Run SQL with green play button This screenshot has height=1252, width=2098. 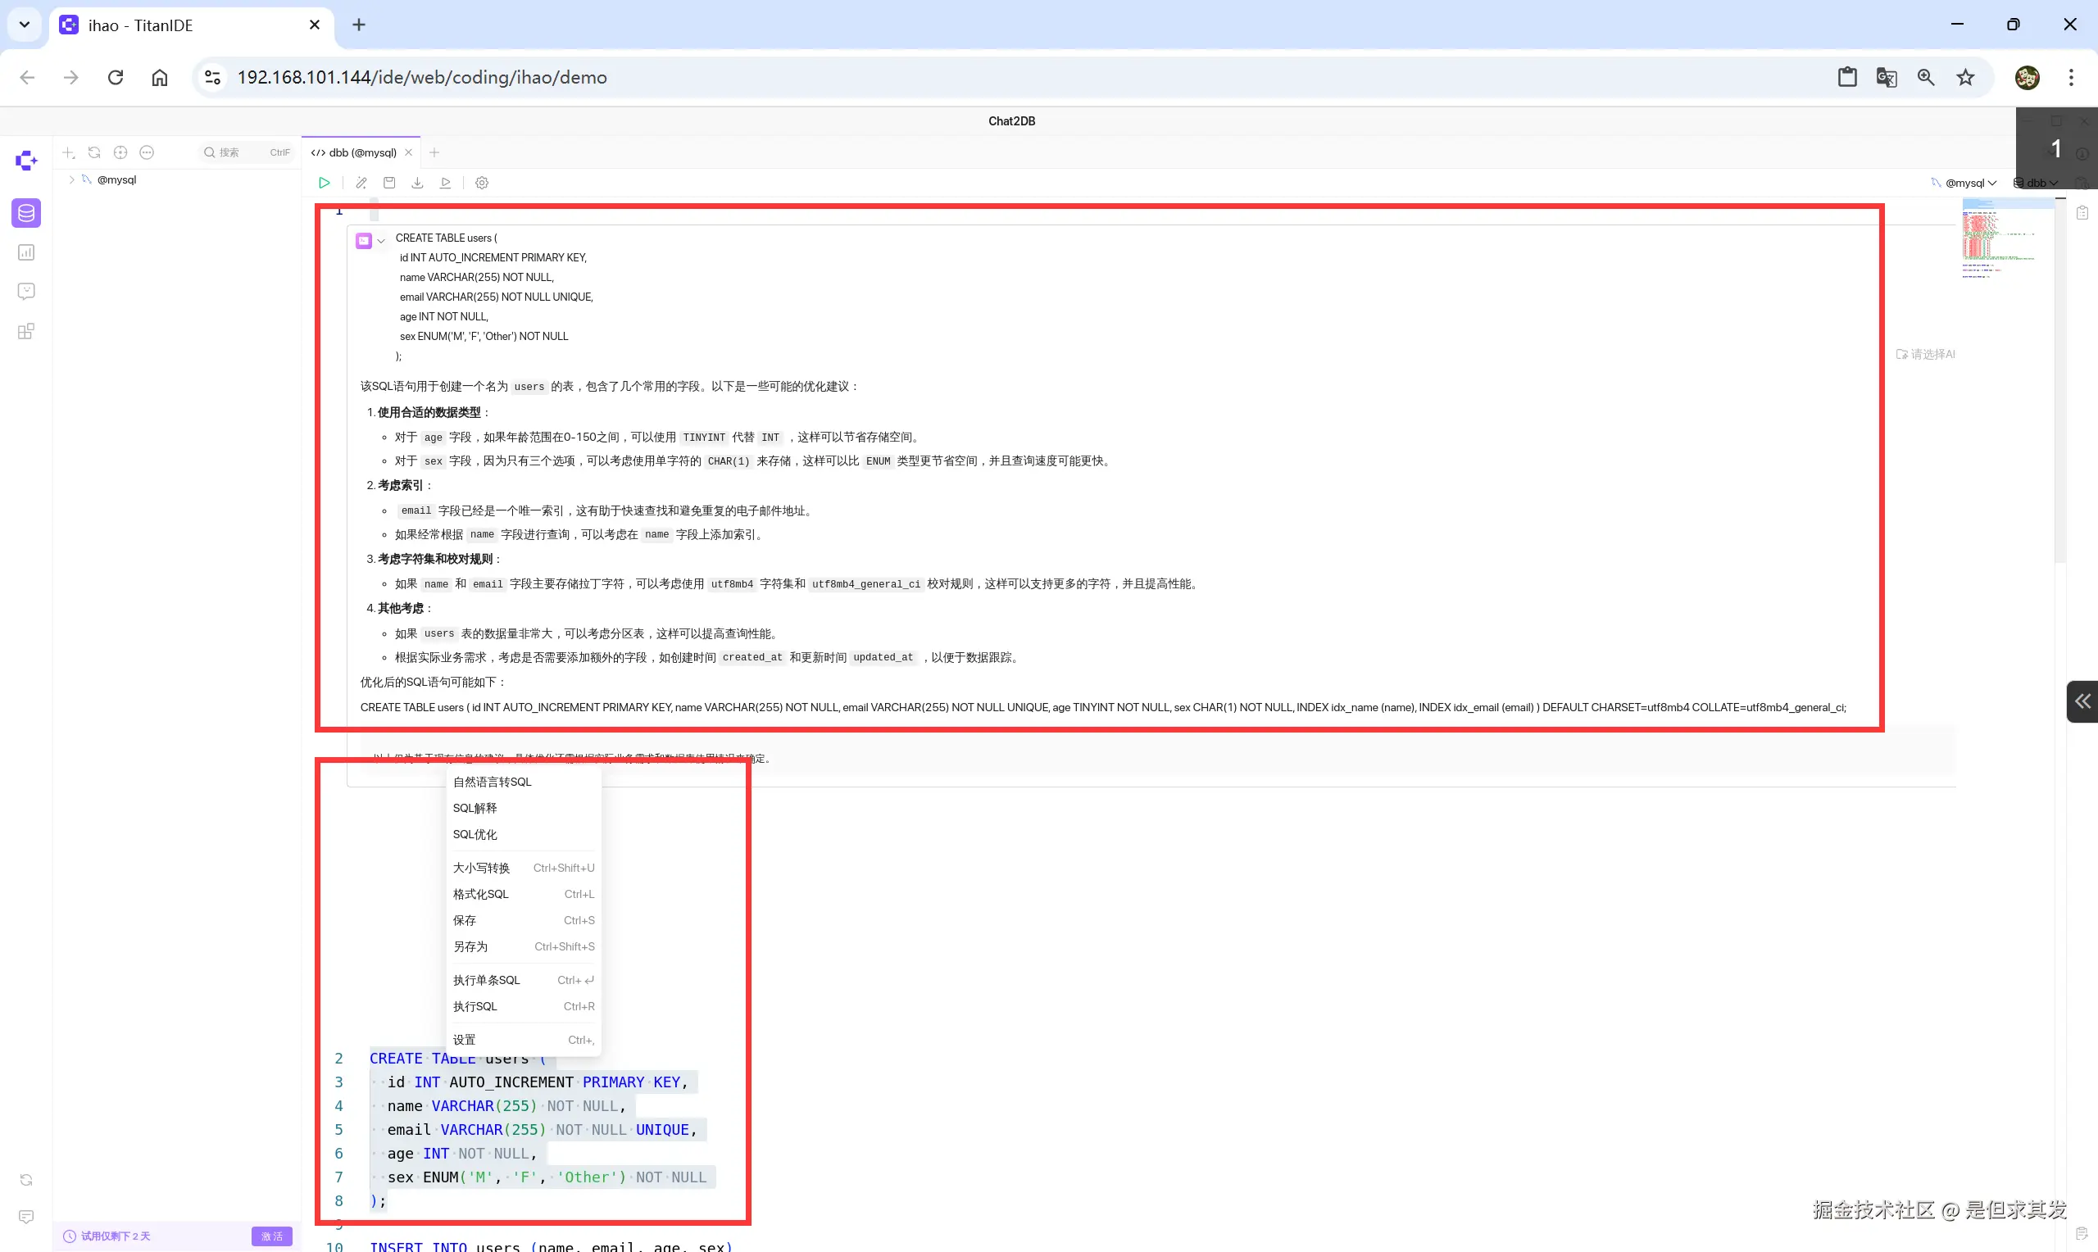(324, 183)
